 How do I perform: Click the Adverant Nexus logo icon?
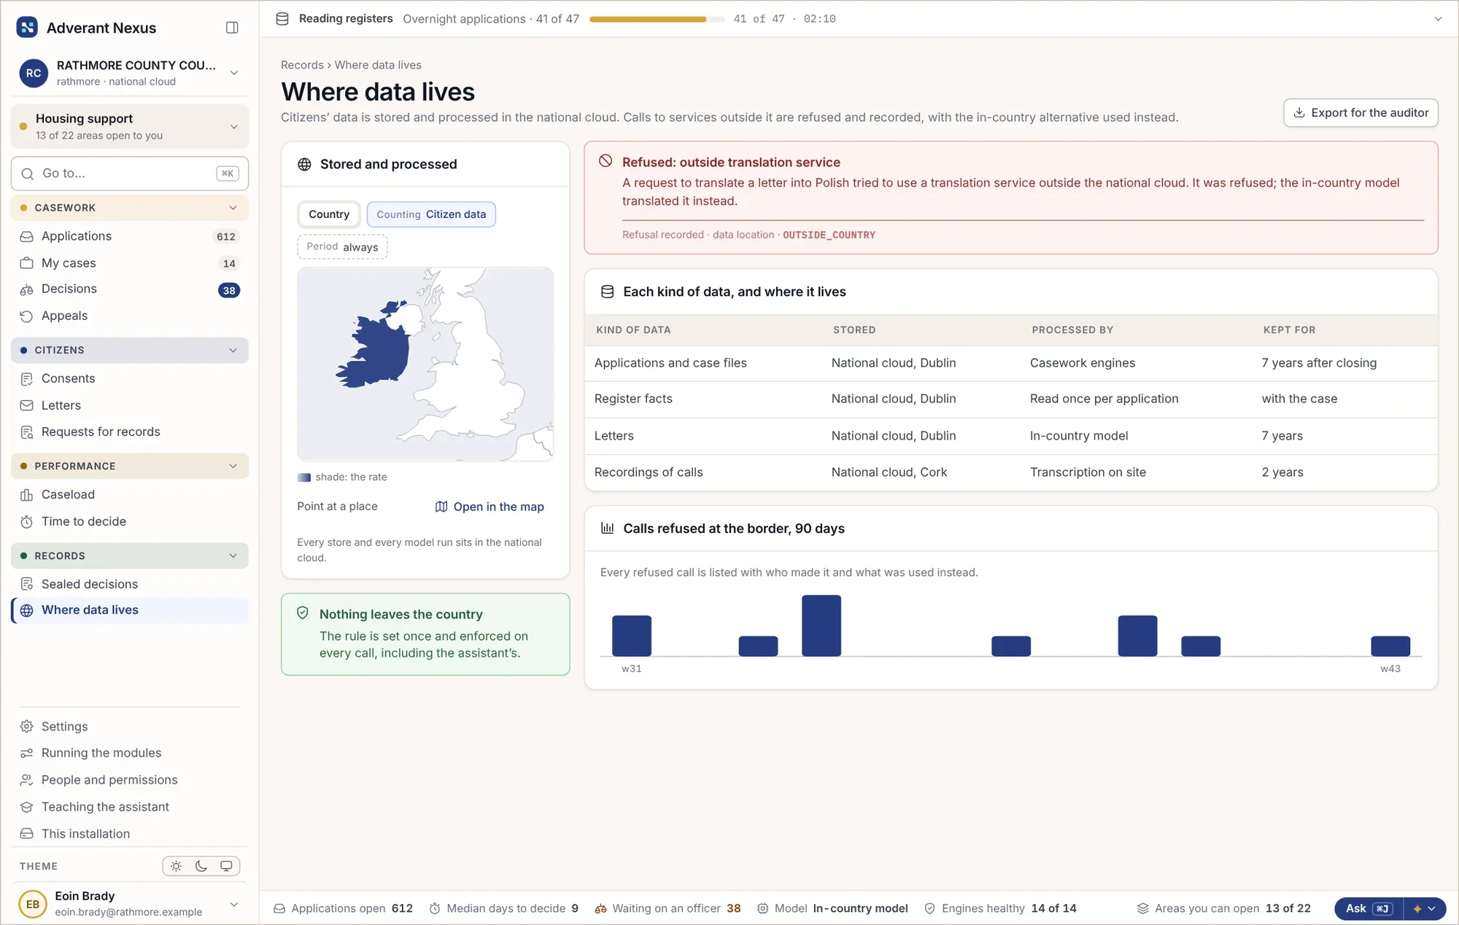pyautogui.click(x=27, y=28)
